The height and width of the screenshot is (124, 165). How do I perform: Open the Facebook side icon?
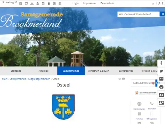pos(161,63)
